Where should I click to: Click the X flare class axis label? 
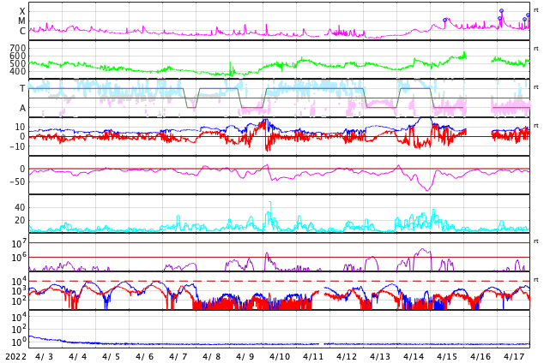(x=22, y=11)
